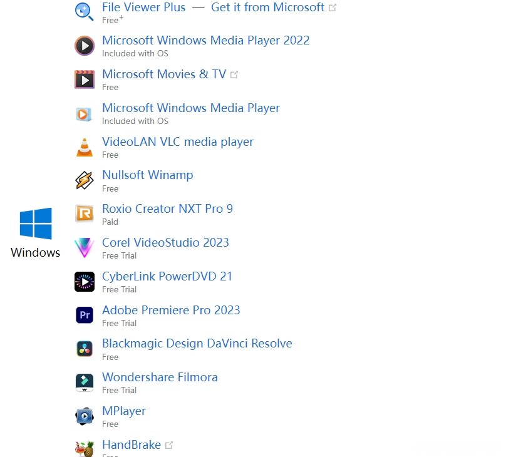The height and width of the screenshot is (457, 506).
Task: Open the Roxio Creator NXT Pro 9 link
Action: (x=167, y=208)
